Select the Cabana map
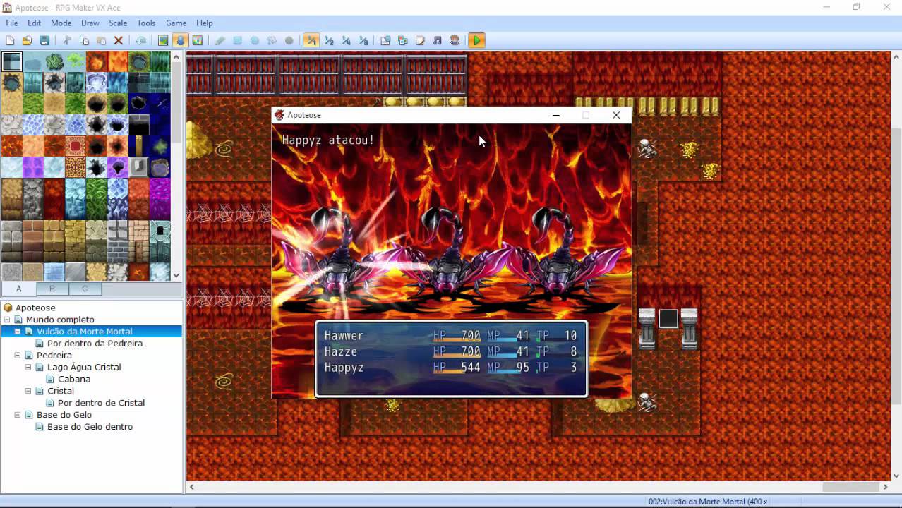 [x=74, y=379]
